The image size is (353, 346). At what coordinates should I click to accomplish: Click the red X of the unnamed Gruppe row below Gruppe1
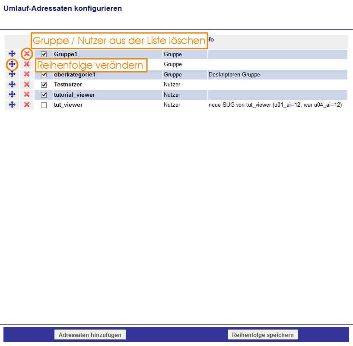pos(27,64)
